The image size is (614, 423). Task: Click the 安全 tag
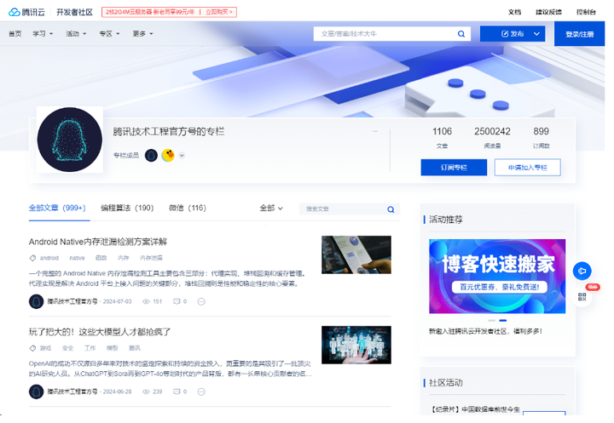pos(67,348)
